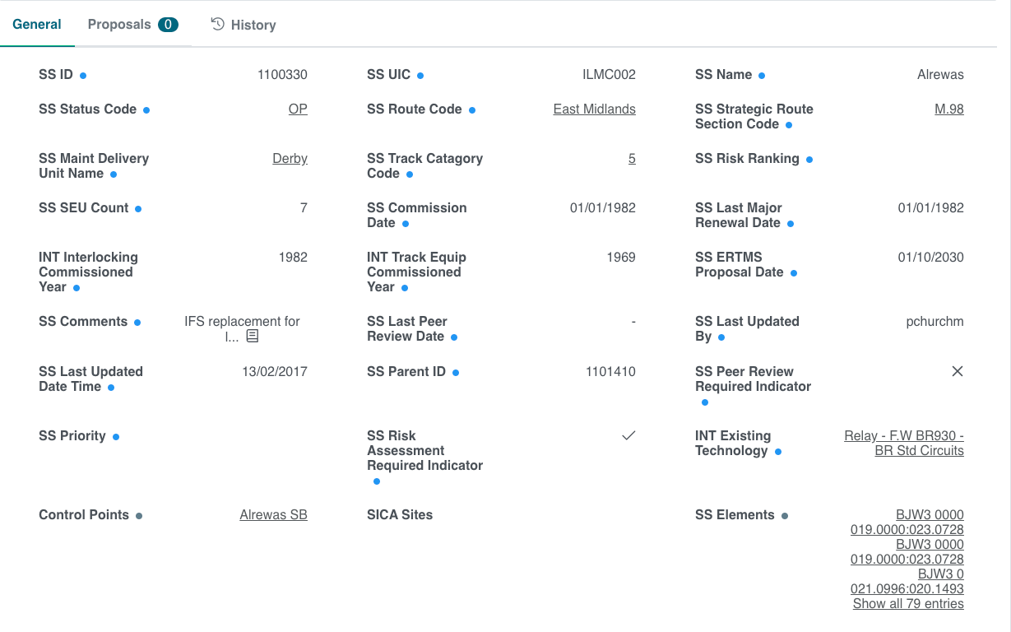Click the info dot beside SS Parent ID
Viewport: 1011px width, 632px height.
[x=456, y=373]
